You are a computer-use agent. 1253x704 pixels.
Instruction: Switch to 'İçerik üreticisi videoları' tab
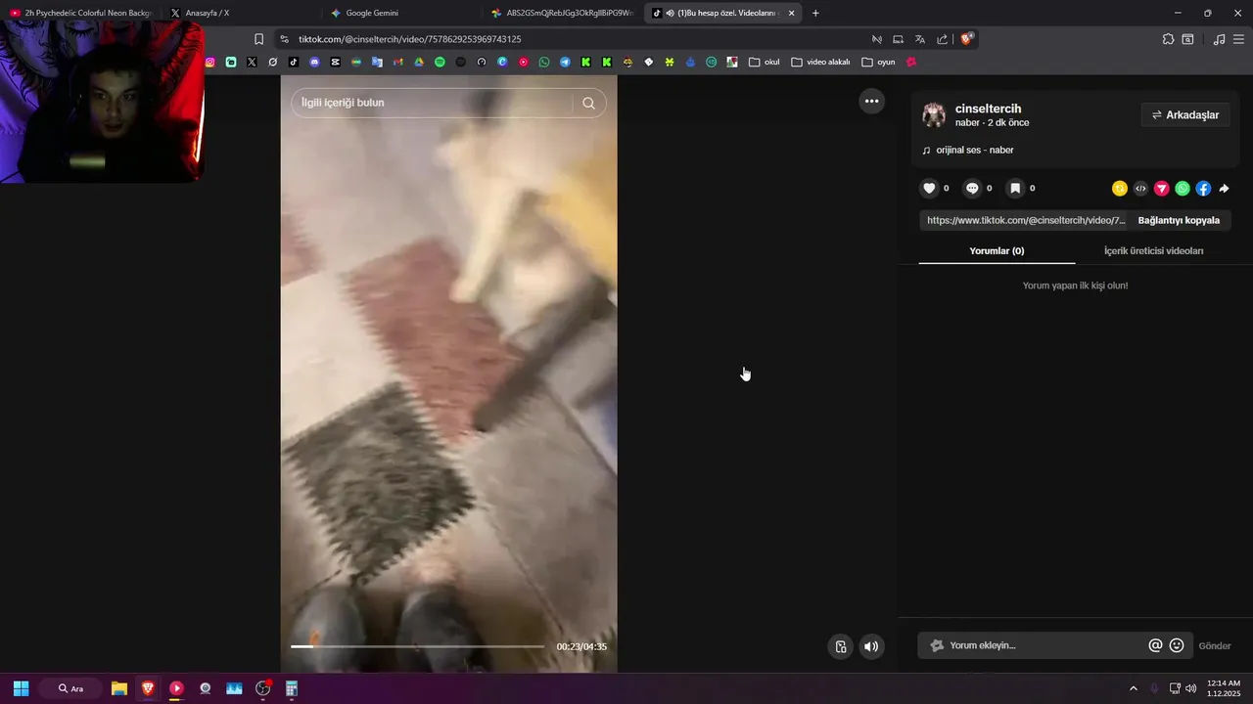point(1153,251)
